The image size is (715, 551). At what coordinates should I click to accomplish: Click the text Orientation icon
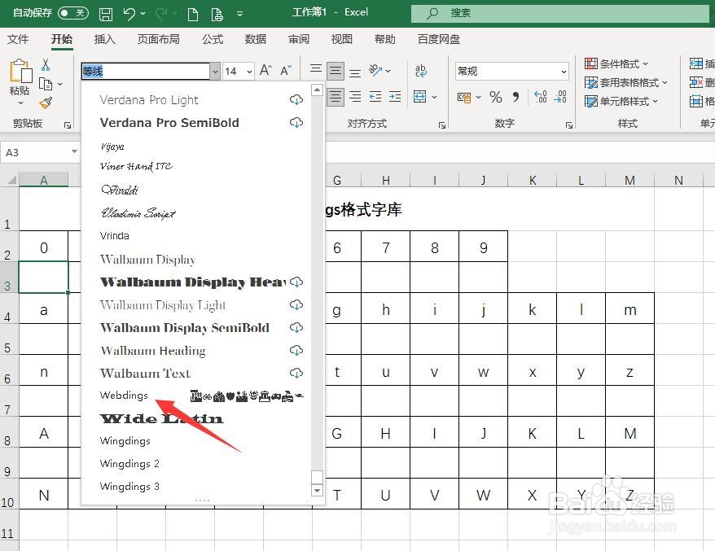pyautogui.click(x=375, y=70)
